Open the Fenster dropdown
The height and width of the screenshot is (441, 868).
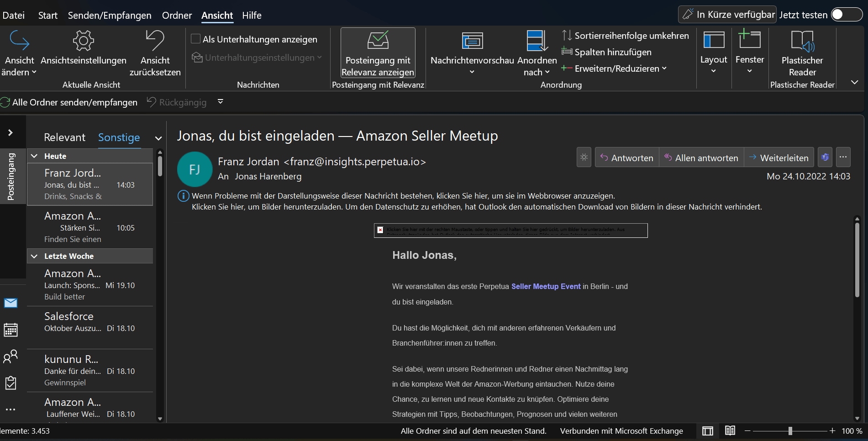[750, 53]
